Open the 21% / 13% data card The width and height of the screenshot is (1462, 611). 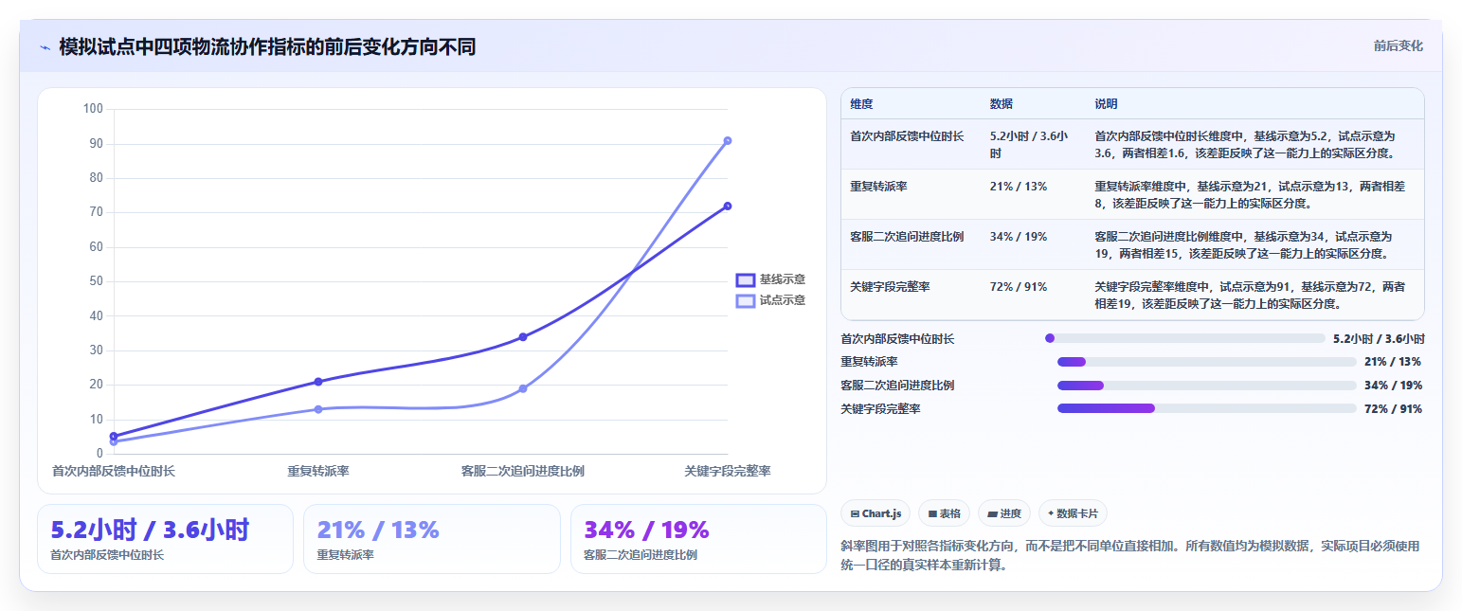point(432,539)
